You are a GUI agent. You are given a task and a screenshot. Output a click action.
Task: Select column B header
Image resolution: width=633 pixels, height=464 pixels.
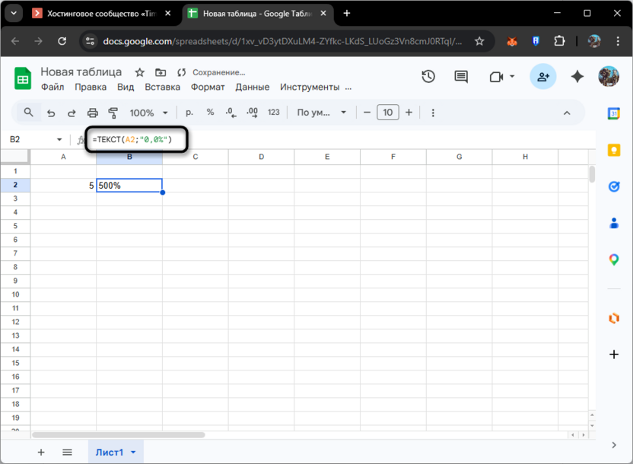pos(129,157)
